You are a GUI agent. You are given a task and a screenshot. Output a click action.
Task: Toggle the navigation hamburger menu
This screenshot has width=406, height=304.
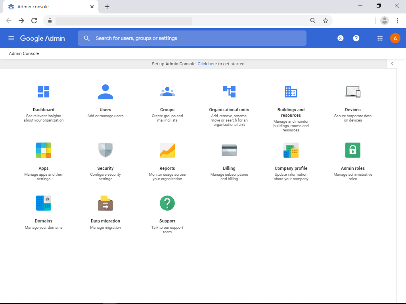click(x=11, y=38)
